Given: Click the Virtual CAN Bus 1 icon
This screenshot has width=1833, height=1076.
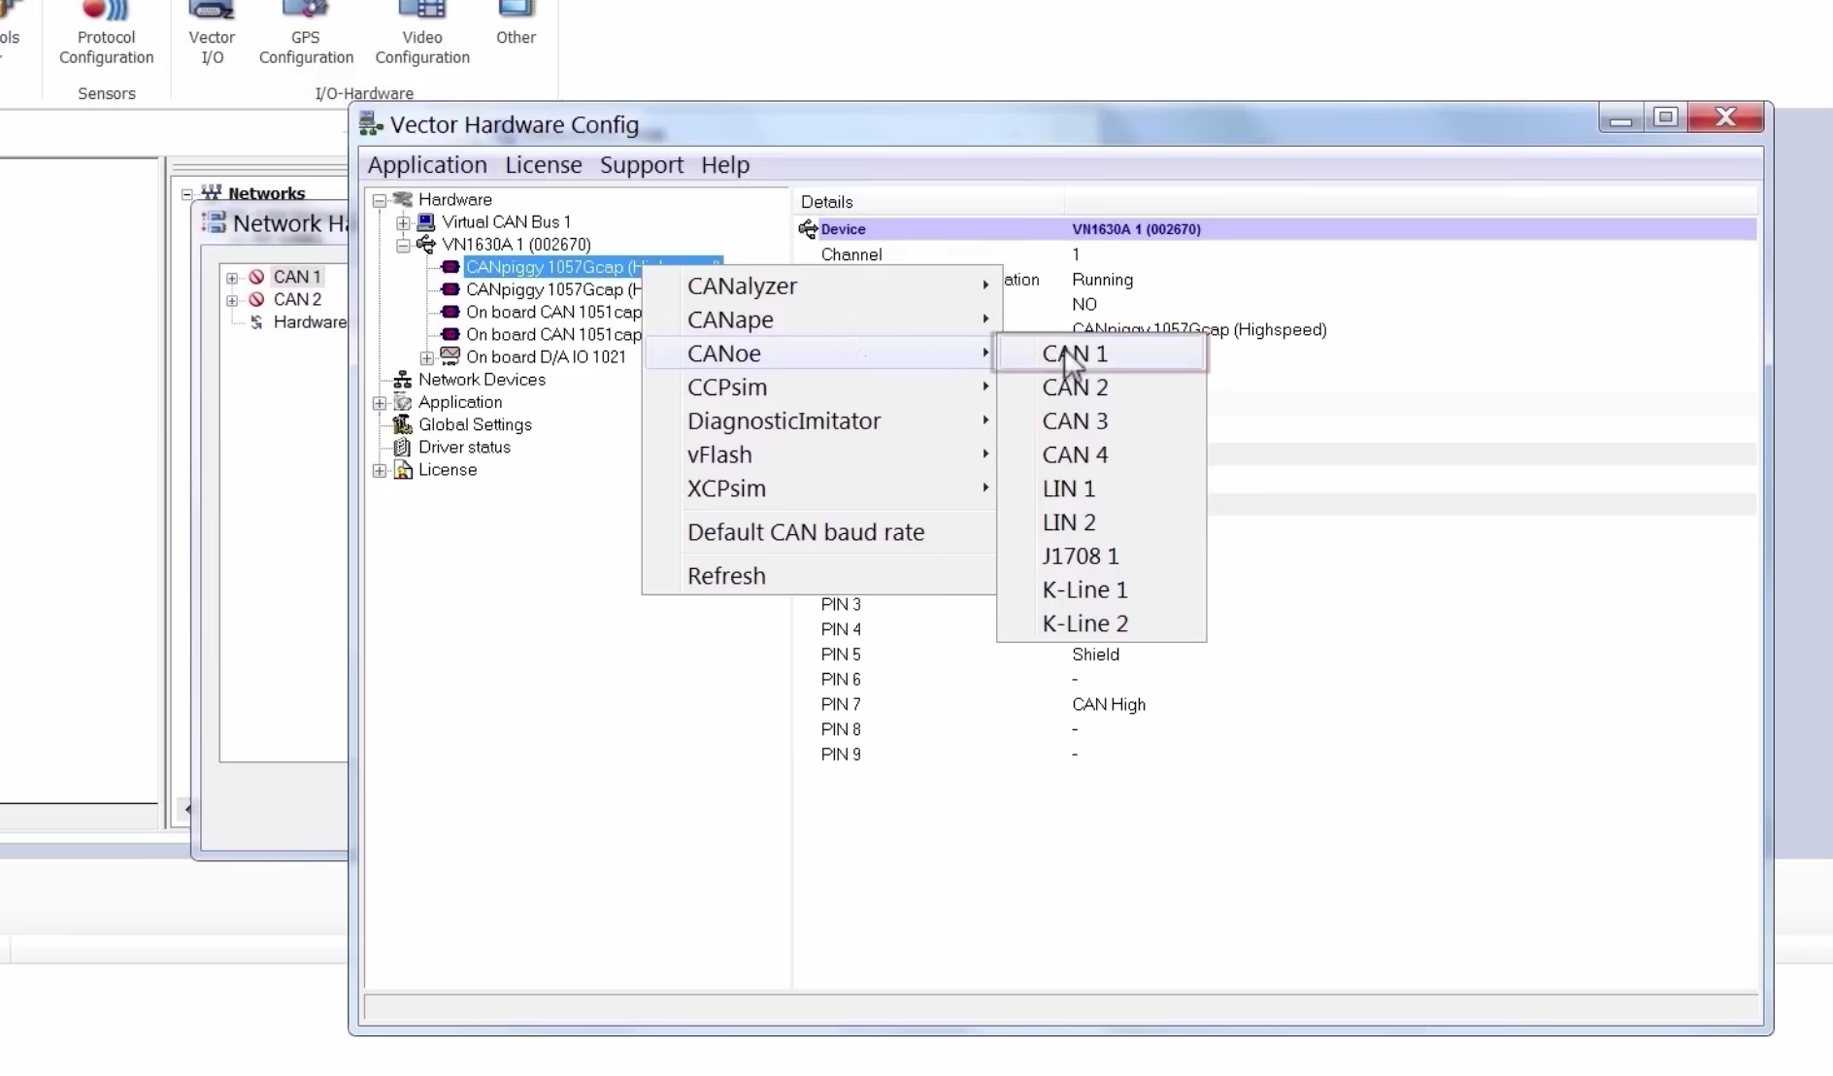Looking at the screenshot, I should click(426, 221).
